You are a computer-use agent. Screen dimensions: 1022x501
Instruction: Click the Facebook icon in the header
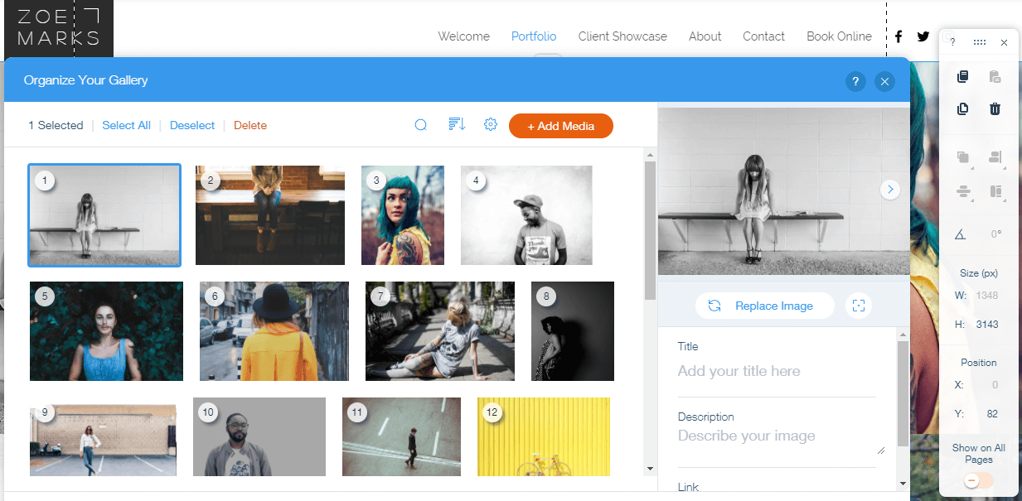(898, 36)
